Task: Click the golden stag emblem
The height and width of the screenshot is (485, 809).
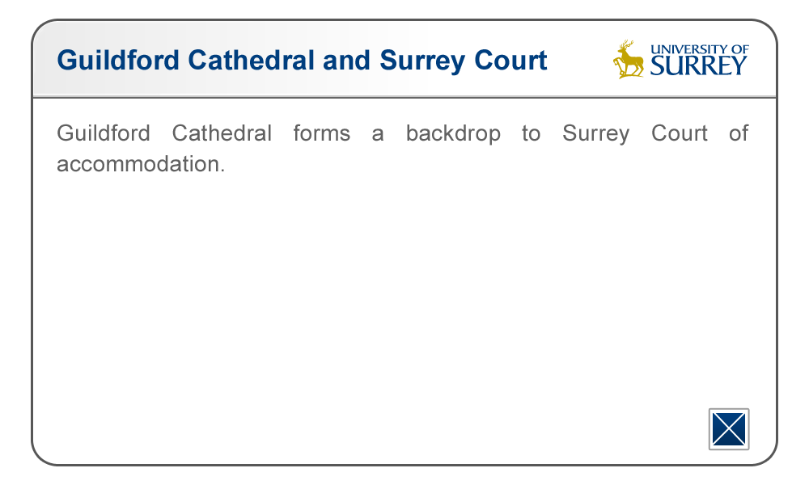Action: [629, 59]
